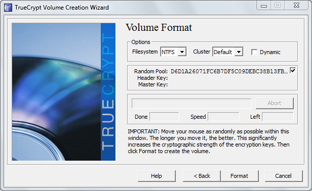Click the Help button
Viewport: 312px width, 191px height.
point(157,176)
